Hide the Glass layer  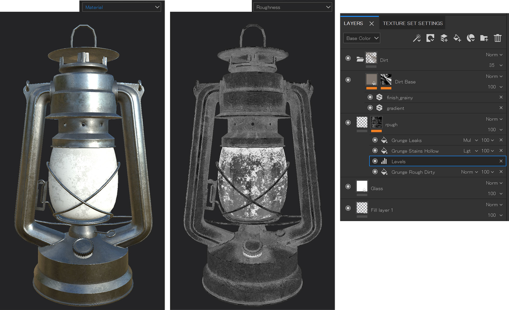click(348, 186)
